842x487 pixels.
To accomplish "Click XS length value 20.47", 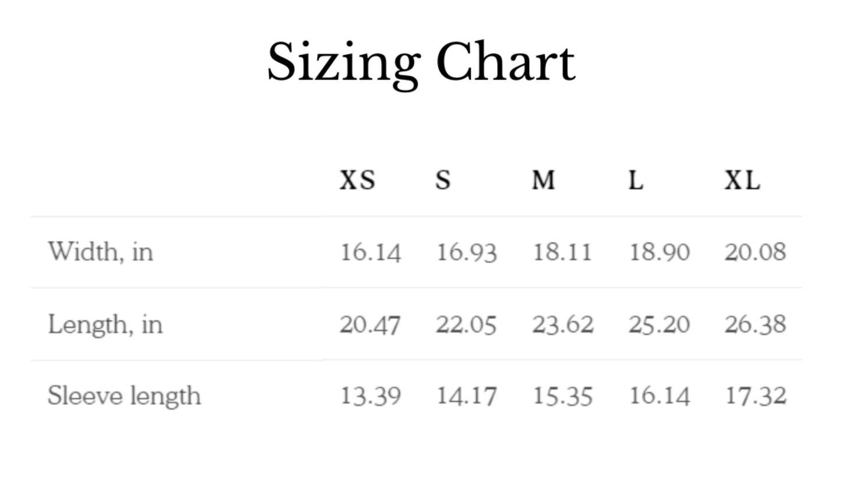I will [370, 324].
